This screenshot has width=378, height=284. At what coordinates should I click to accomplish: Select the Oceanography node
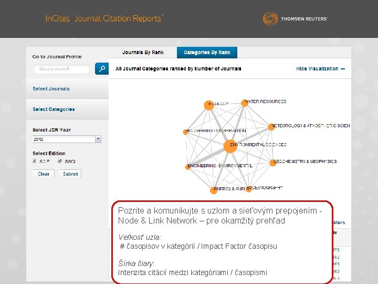tap(248, 189)
